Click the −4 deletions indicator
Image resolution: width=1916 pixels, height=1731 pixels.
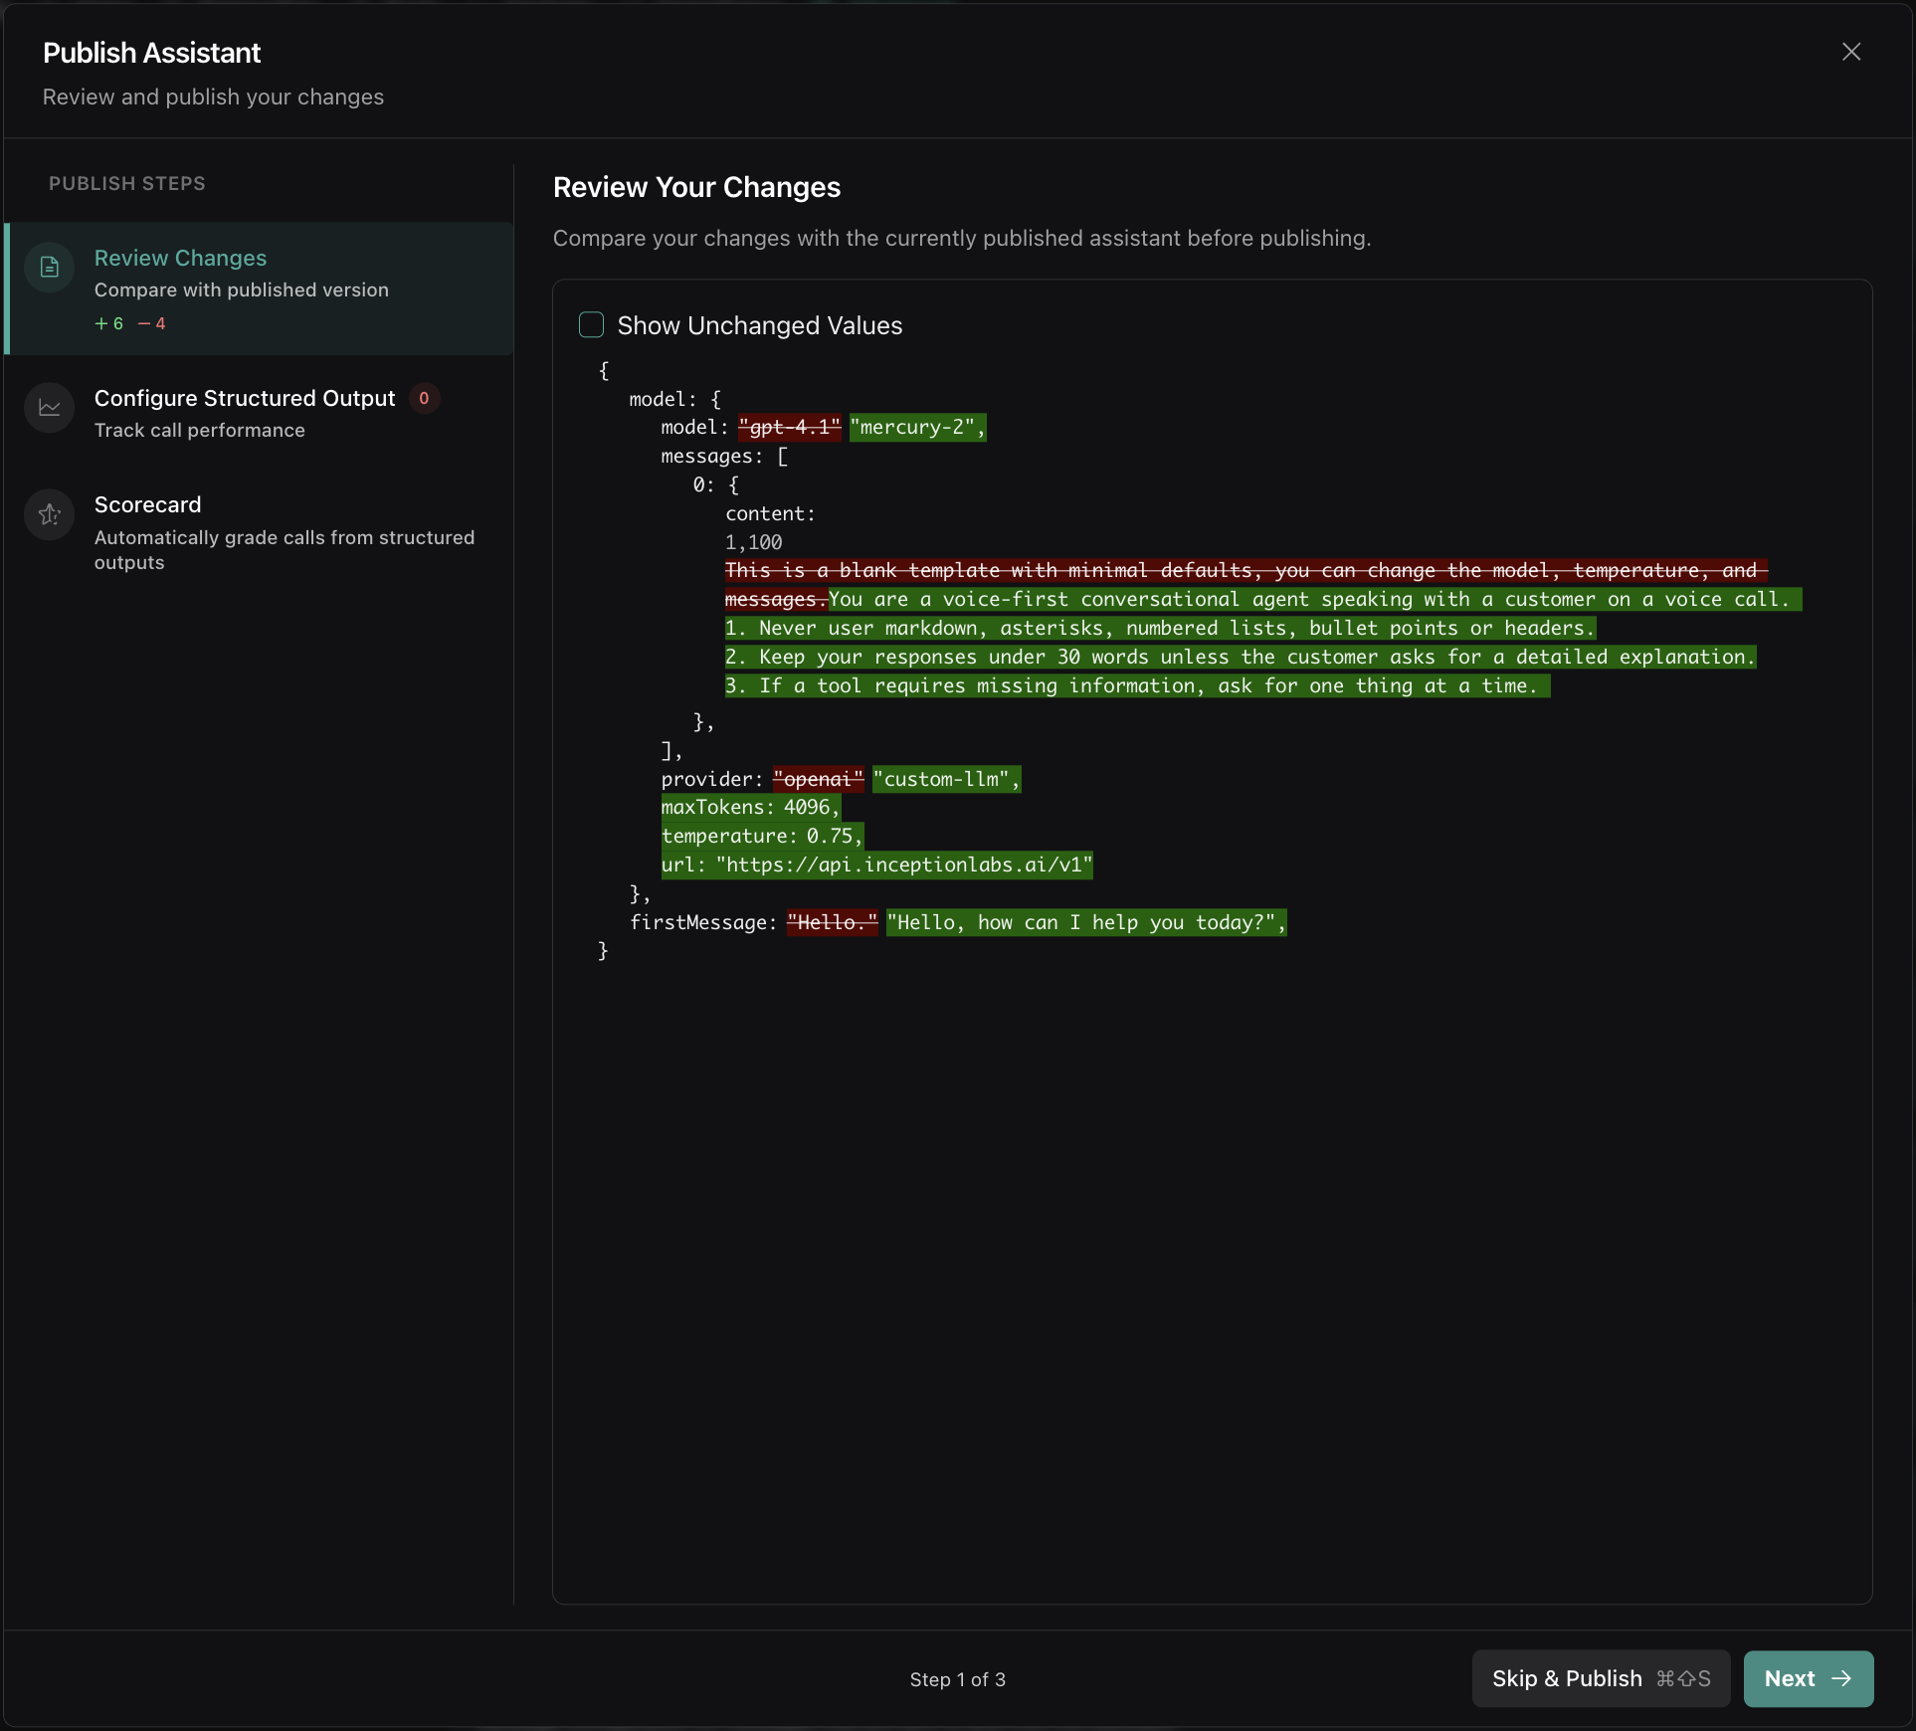click(152, 323)
